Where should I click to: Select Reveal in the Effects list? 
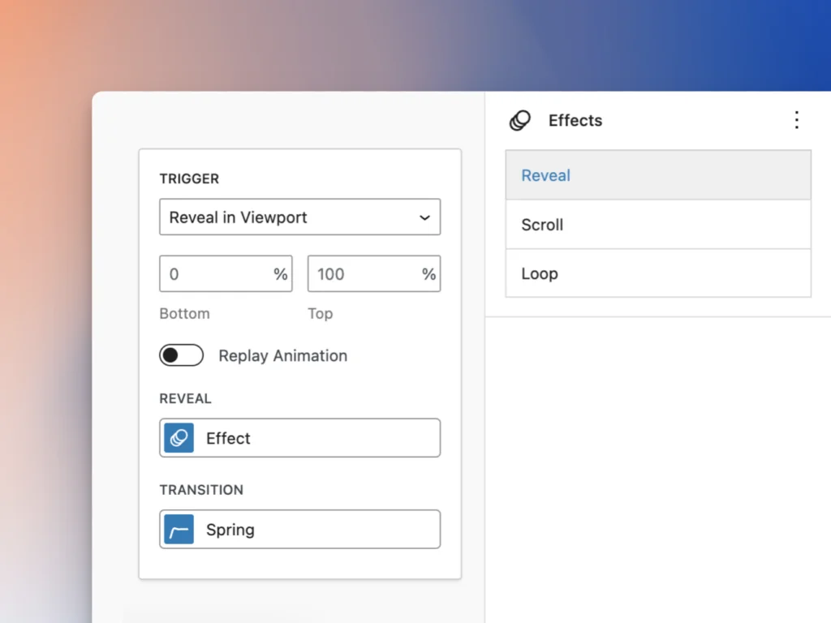657,175
